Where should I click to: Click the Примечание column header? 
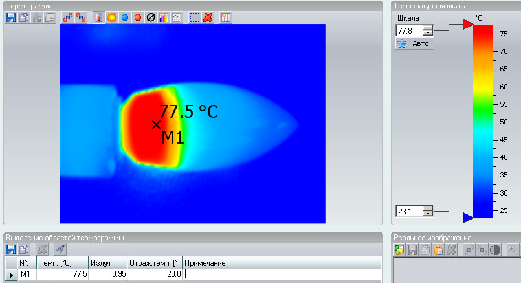(282, 263)
